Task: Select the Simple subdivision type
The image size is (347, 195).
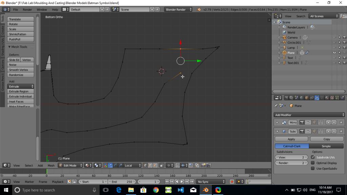Action: (326, 146)
